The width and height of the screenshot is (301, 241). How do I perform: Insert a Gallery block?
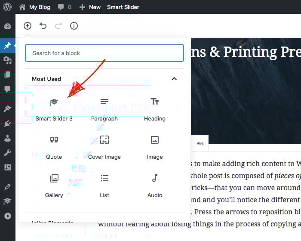(54, 186)
